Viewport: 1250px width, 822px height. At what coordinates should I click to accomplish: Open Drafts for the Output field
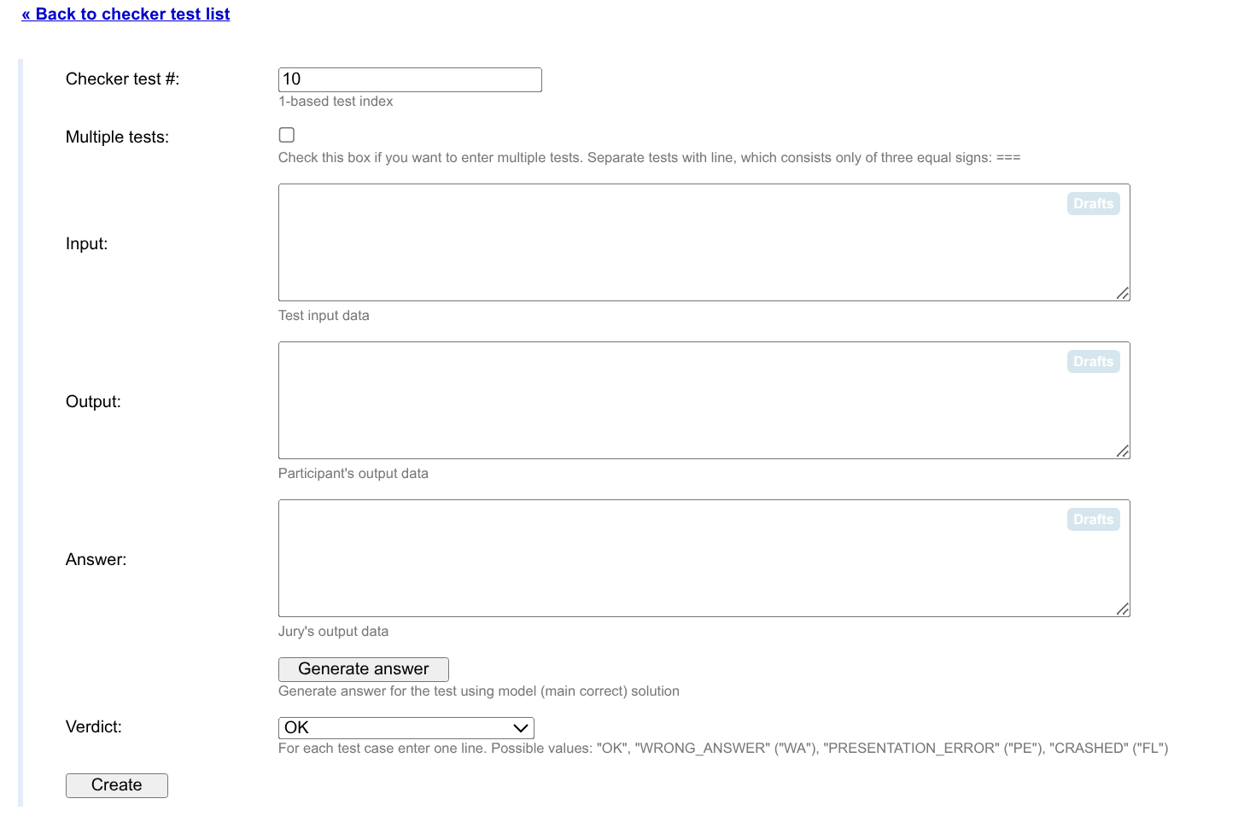[x=1093, y=362]
